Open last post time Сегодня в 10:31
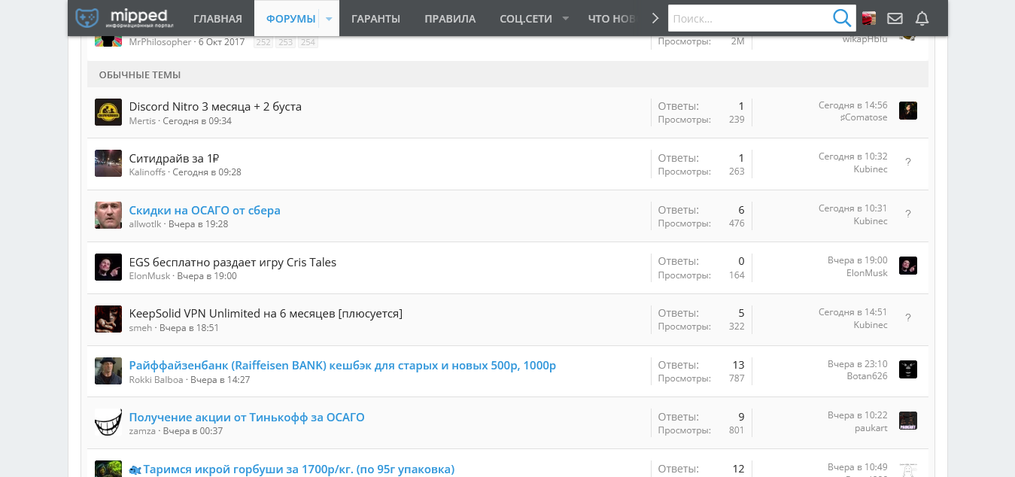The width and height of the screenshot is (1015, 477). coord(853,208)
